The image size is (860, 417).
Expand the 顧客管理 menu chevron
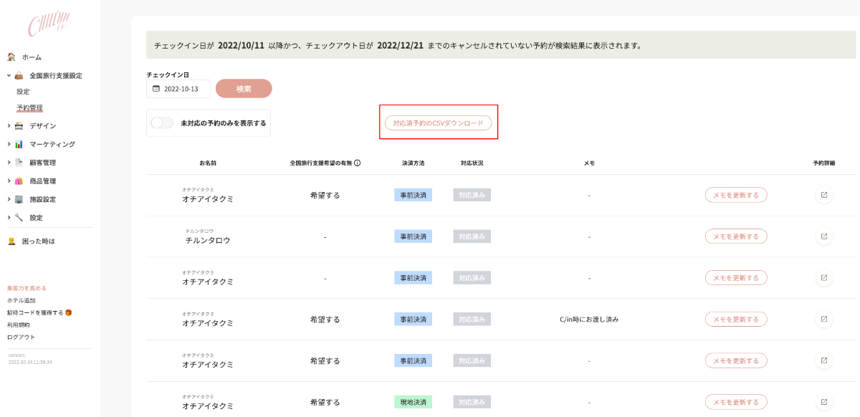pyautogui.click(x=9, y=163)
